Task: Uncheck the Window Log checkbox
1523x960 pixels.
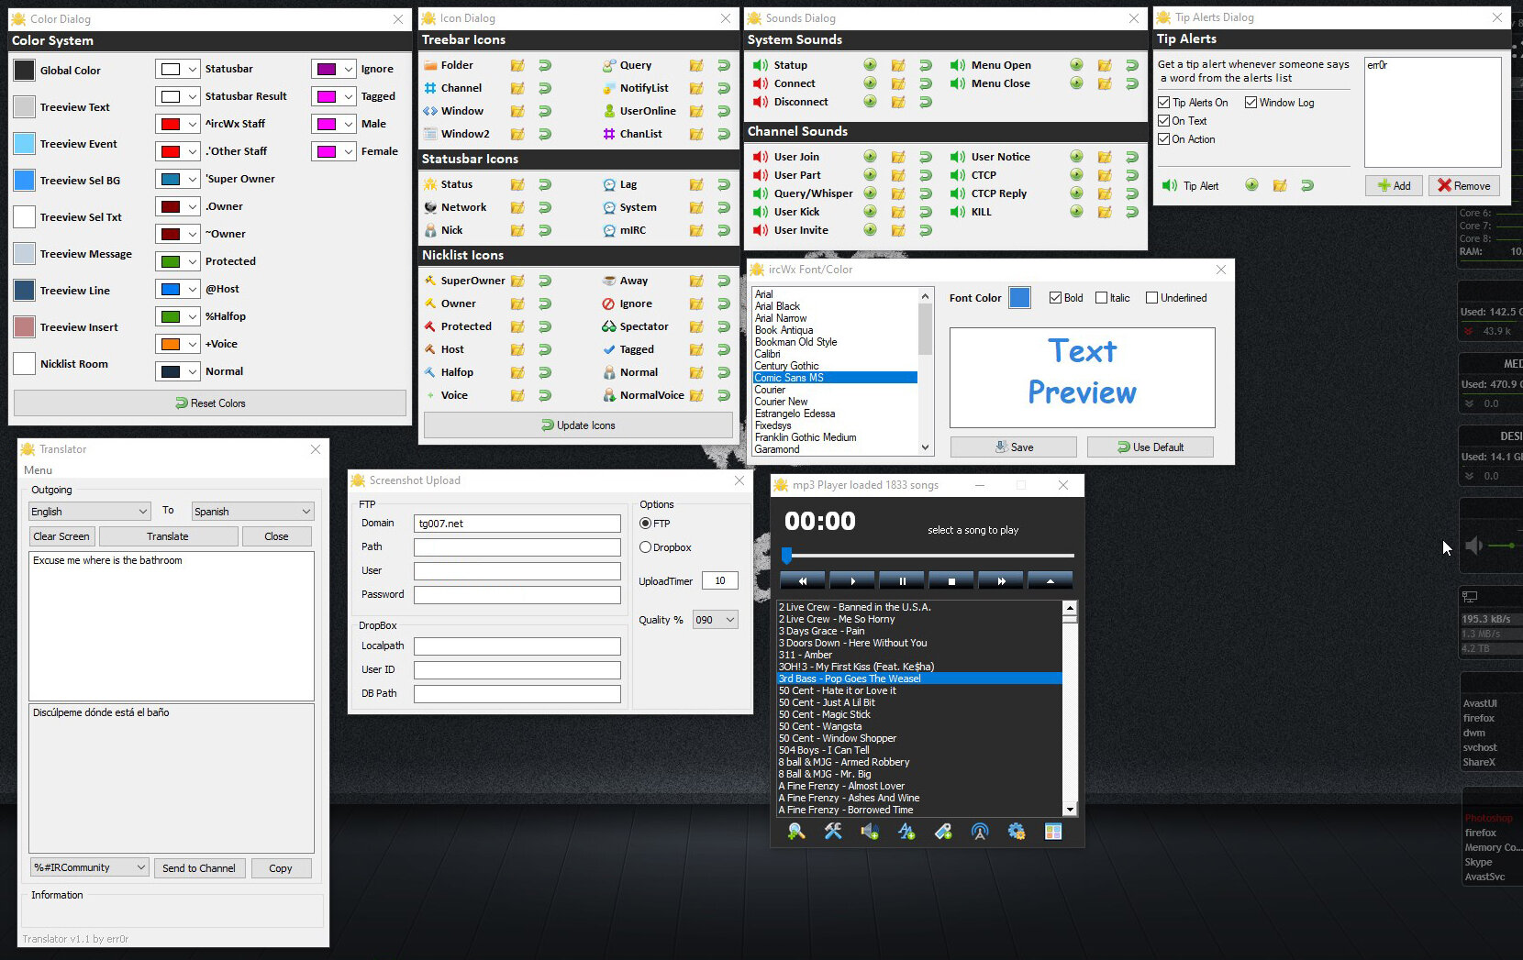Action: tap(1251, 103)
